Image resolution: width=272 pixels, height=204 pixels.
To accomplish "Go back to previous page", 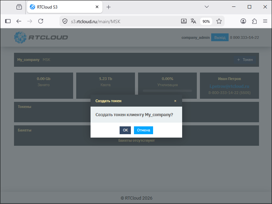I will coord(19,21).
